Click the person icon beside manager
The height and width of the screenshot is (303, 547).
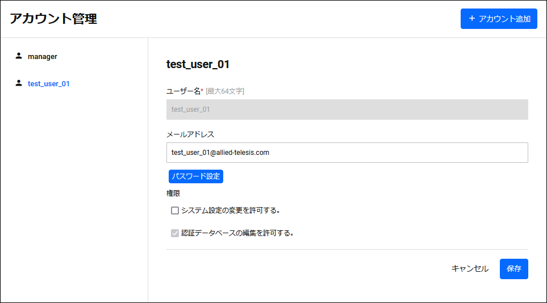[19, 56]
